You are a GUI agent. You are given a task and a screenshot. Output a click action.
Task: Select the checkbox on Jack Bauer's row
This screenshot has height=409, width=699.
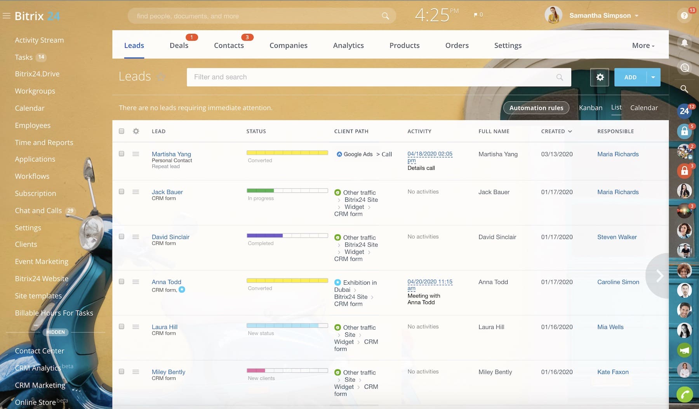pos(121,192)
